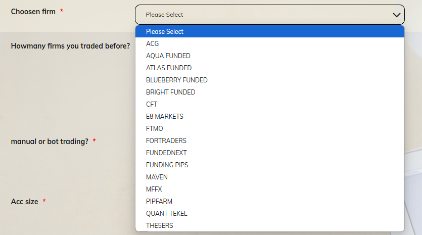Screen dimensions: 422x235
Task: Select BRIGHT FUNDED option
Action: tap(270, 92)
